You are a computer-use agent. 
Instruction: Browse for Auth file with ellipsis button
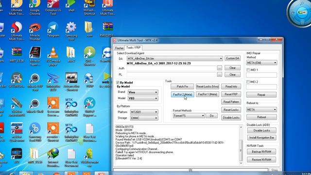219,68
